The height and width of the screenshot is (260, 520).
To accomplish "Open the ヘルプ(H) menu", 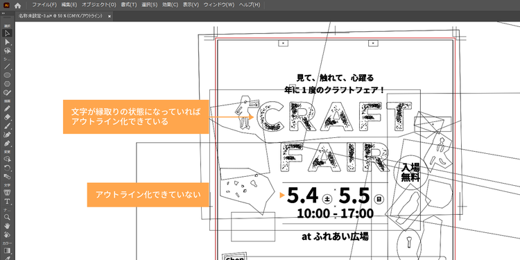I will pos(250,5).
